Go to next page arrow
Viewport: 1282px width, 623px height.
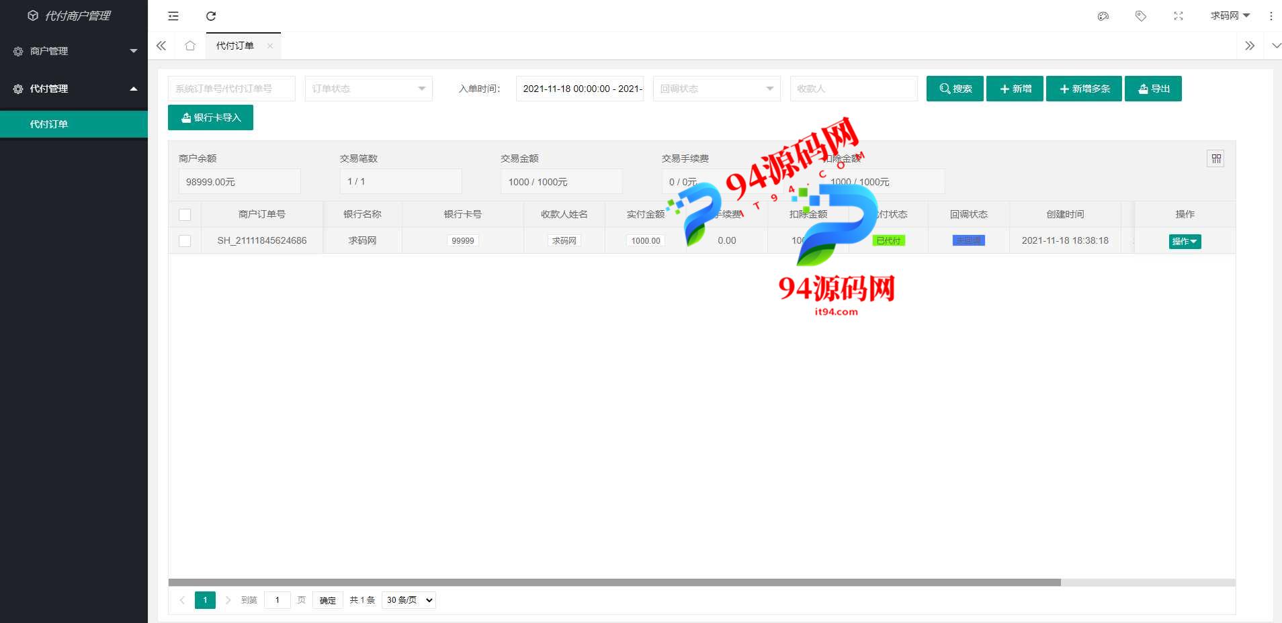tap(228, 600)
